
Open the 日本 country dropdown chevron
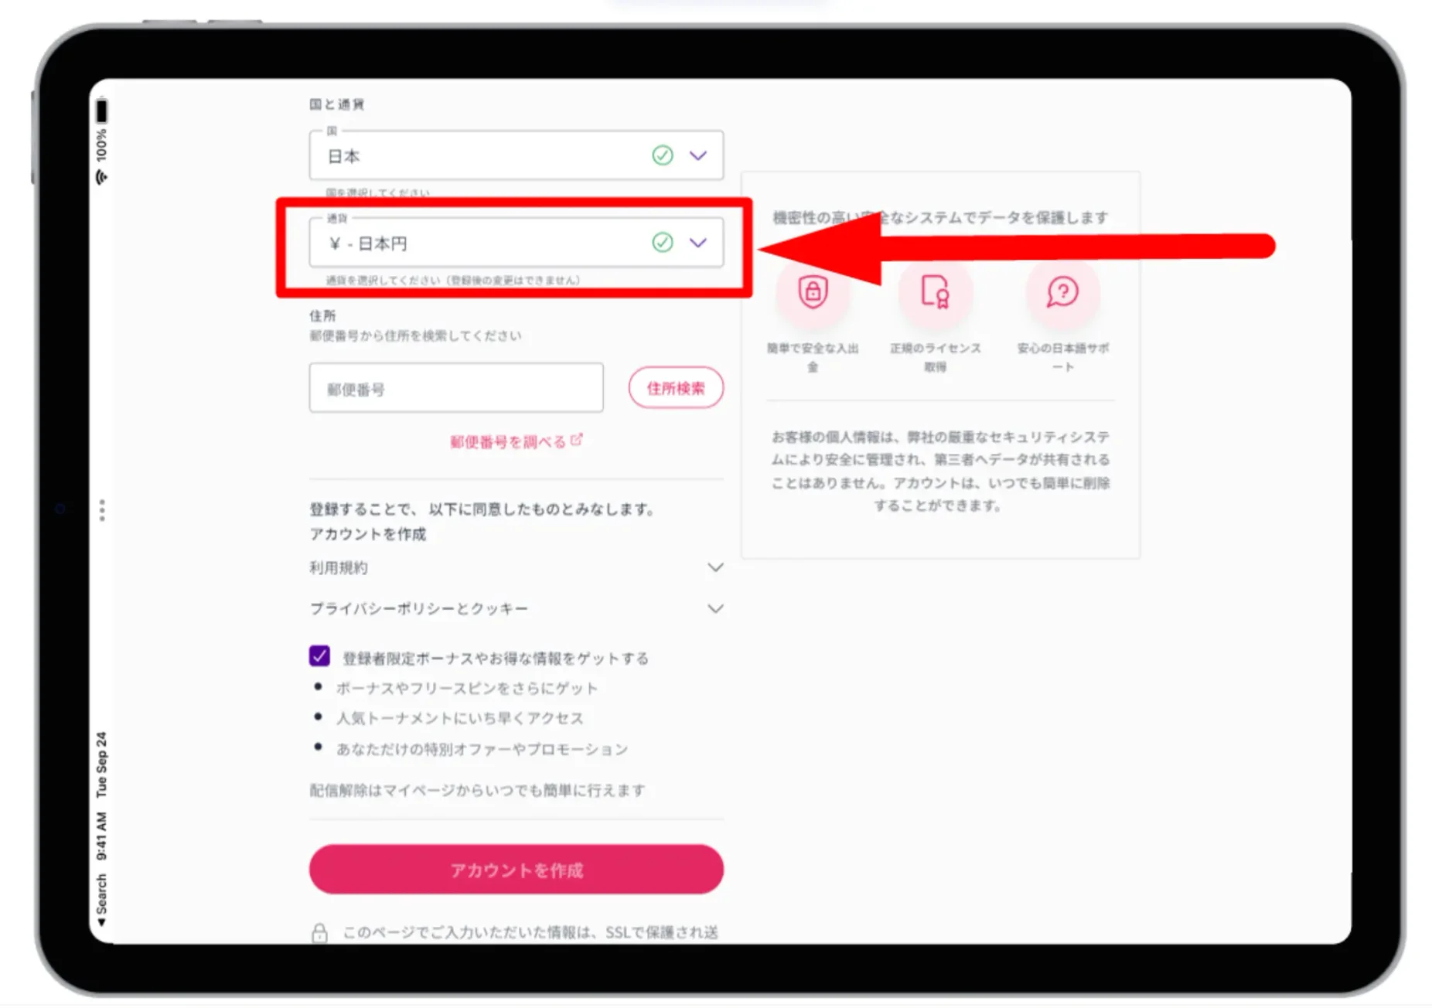(698, 155)
